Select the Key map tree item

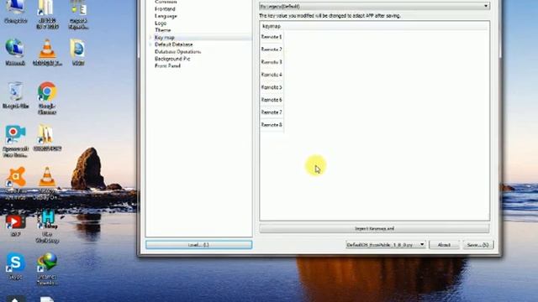click(165, 37)
